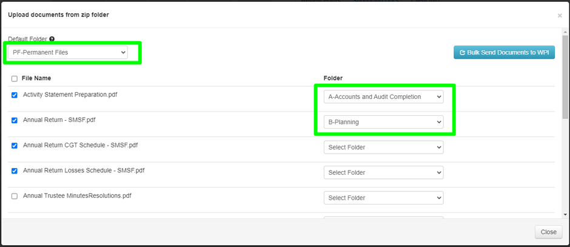Open the A-Accounts and Audit Completion dropdown
Image resolution: width=570 pixels, height=247 pixels.
(383, 96)
